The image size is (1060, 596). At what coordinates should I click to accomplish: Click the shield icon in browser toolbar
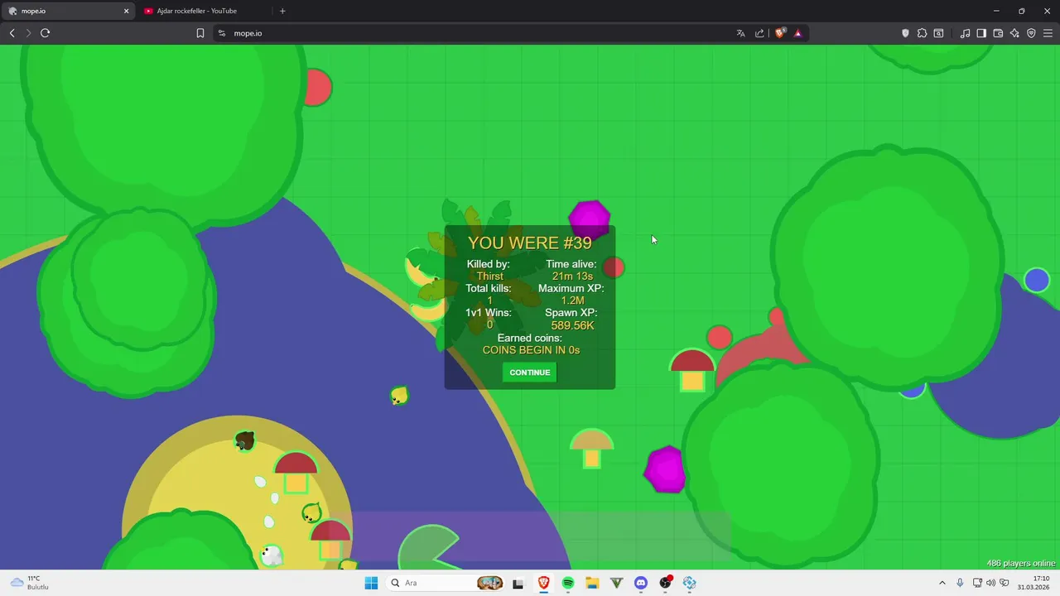pos(905,33)
